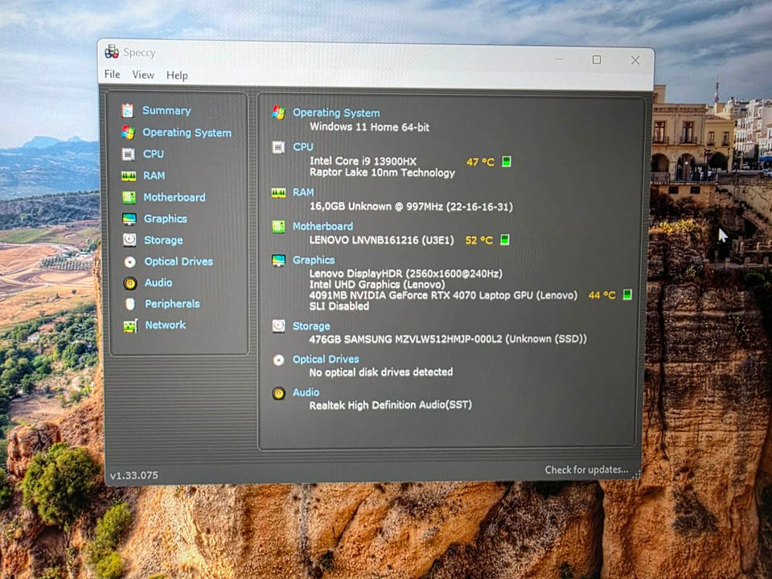
Task: Click the 52 °C motherboard temperature value
Action: pos(479,240)
